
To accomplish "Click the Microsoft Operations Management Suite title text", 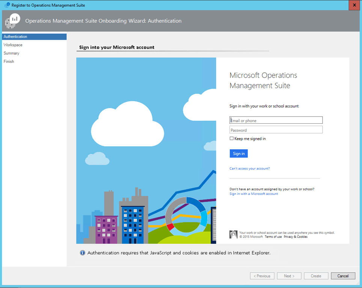I will [x=263, y=80].
